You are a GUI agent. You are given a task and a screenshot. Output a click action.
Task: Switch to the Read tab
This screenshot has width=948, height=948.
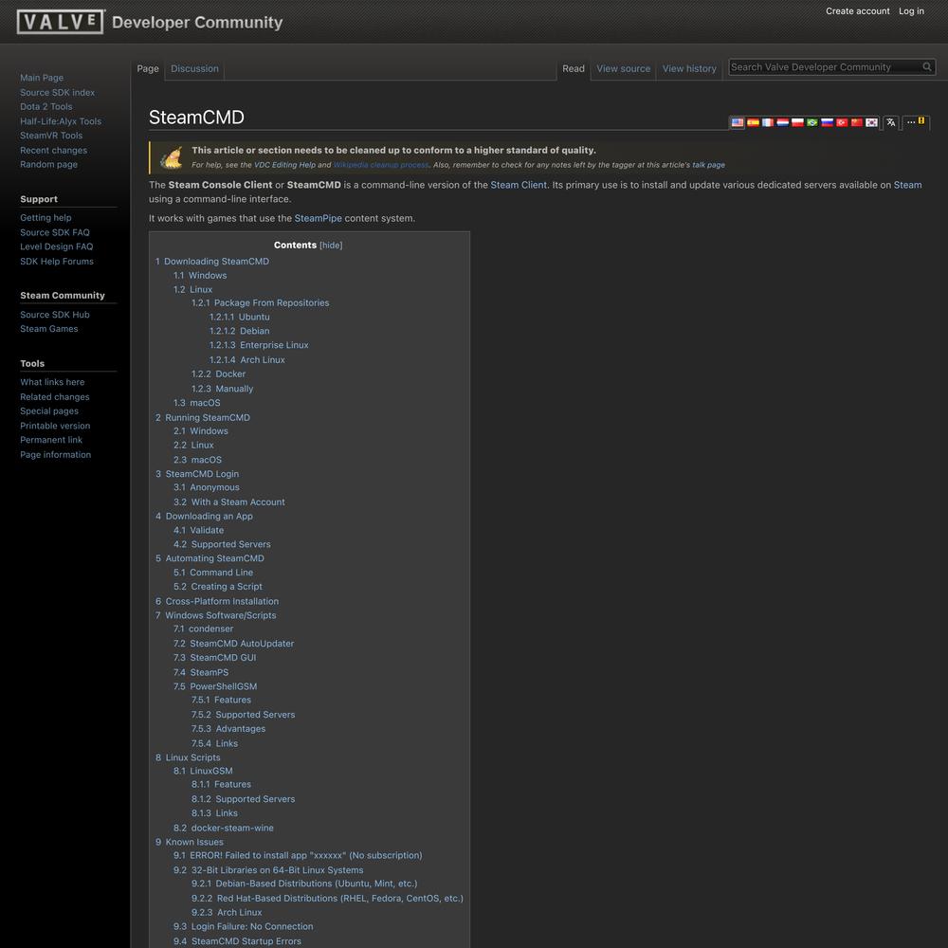click(x=574, y=69)
